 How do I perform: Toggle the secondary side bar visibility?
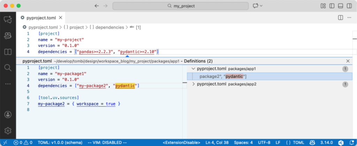coord(349,6)
